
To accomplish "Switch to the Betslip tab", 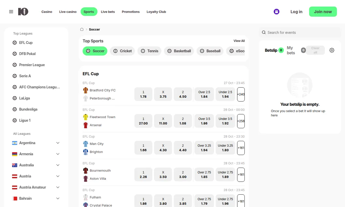I will click(x=274, y=50).
